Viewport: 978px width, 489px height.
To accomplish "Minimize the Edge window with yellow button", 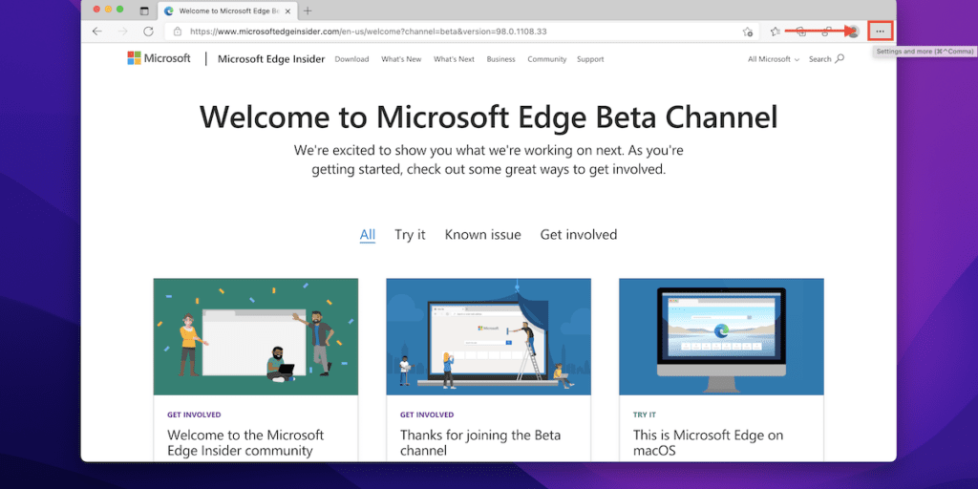I will click(108, 10).
